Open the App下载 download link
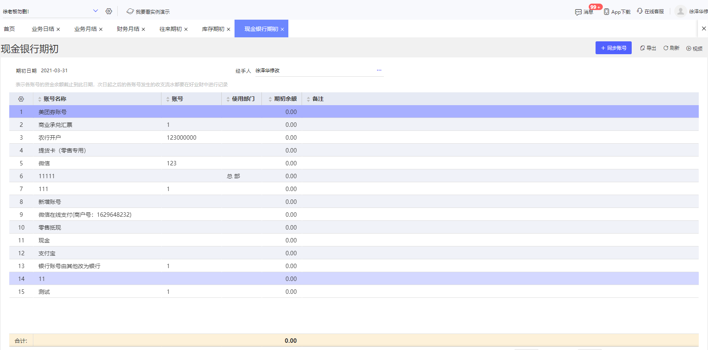This screenshot has width=708, height=350. point(617,12)
